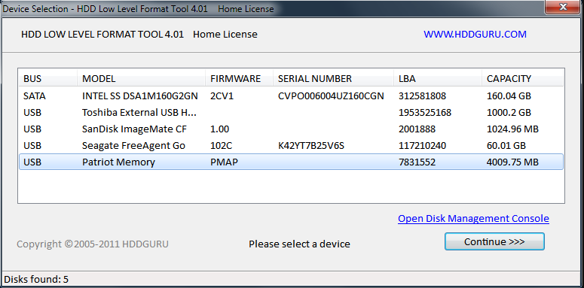Click the Continue >>> button
The image size is (584, 288).
click(494, 241)
